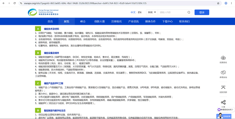This screenshot has width=235, height=119.
Task: Open the 注册报名 nav item
Action: click(x=116, y=21)
